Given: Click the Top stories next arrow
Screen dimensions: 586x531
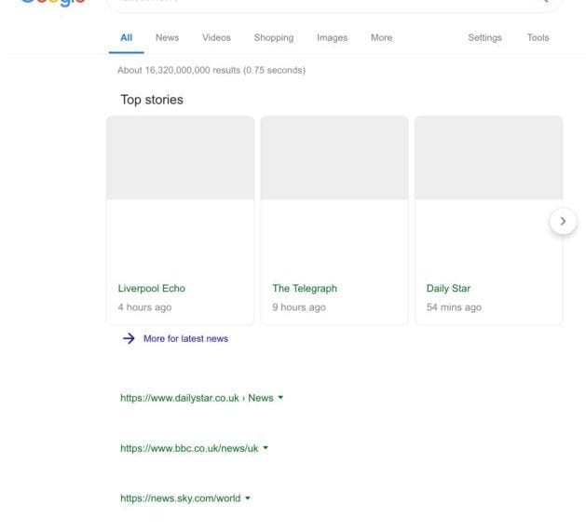Looking at the screenshot, I should [x=563, y=222].
